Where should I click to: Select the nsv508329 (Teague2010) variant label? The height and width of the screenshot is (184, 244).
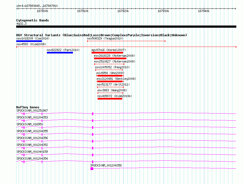105,38
